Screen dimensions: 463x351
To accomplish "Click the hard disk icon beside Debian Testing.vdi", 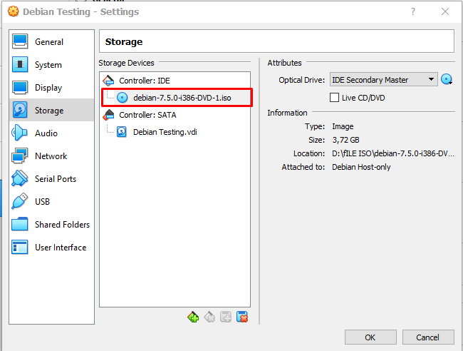I will tap(122, 132).
